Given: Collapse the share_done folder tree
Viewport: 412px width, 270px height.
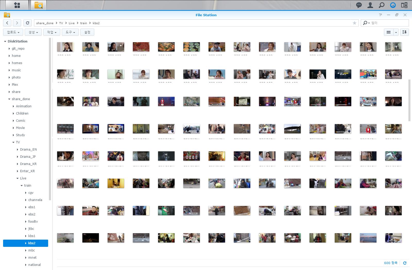Looking at the screenshot, I should tap(9, 99).
